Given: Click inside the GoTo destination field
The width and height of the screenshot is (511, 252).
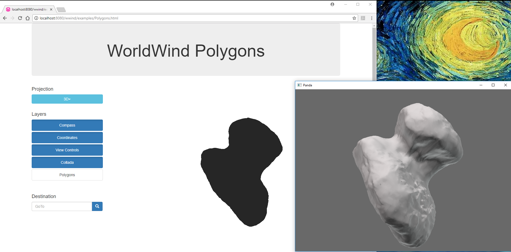Looking at the screenshot, I should click(x=61, y=206).
